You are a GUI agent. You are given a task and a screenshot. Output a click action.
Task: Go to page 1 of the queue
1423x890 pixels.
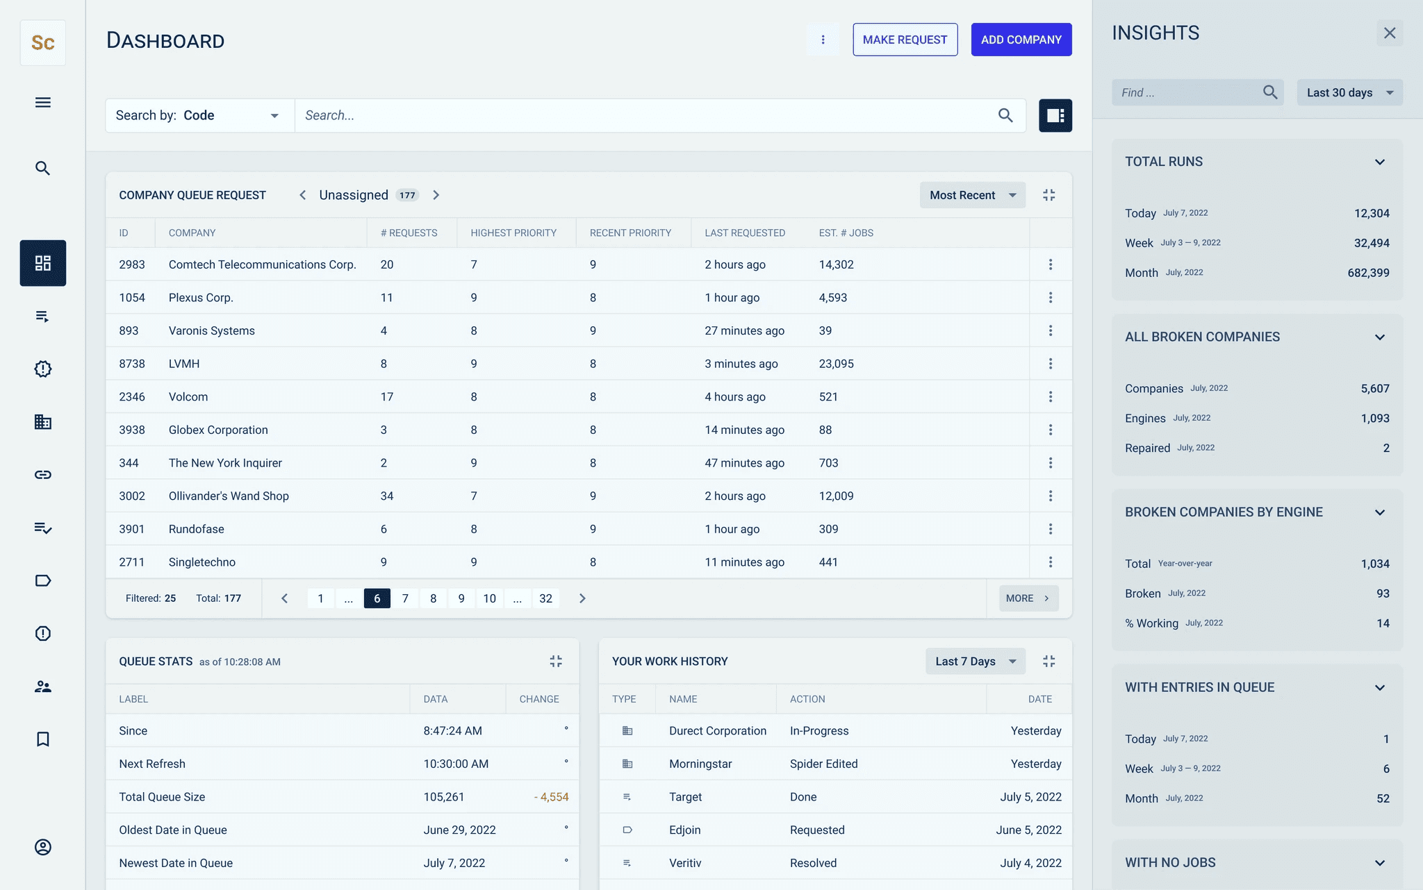pos(320,598)
